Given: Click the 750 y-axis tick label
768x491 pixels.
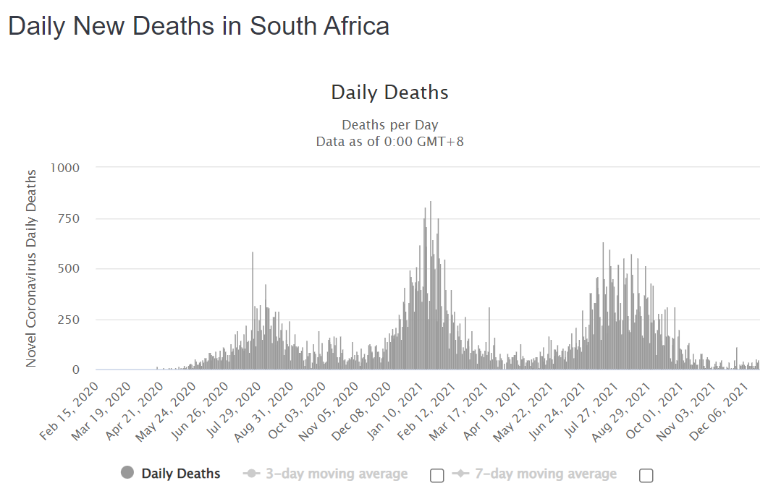Looking at the screenshot, I should (68, 218).
